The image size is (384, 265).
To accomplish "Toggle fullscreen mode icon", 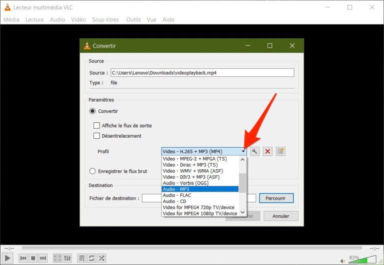I will tap(57, 258).
